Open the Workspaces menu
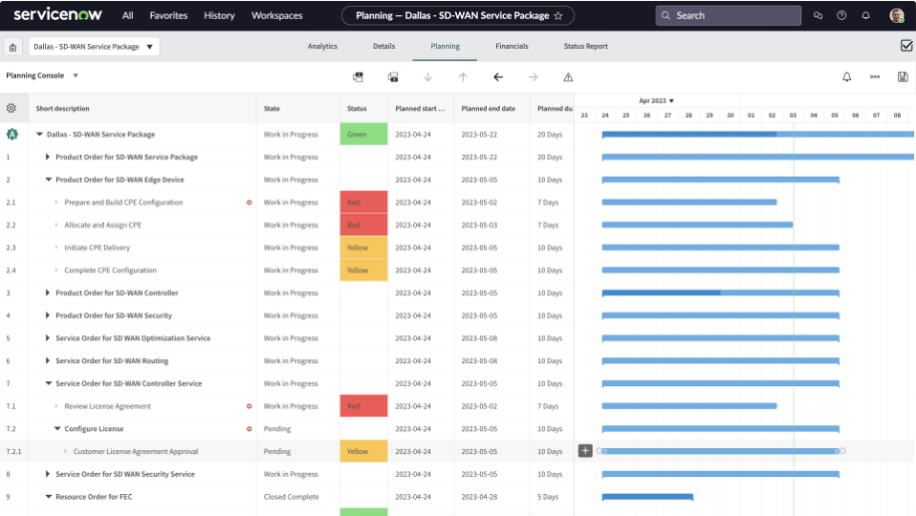Viewport: 916px width, 516px height. click(277, 15)
